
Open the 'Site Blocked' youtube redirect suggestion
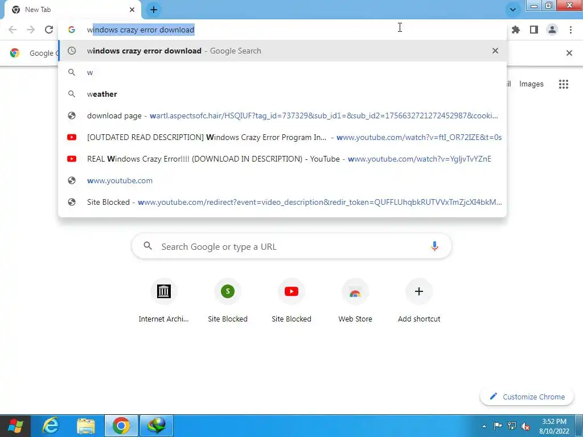(x=282, y=202)
